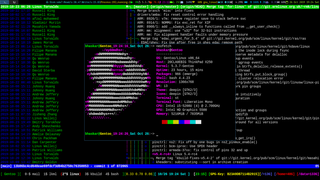Click the white neofetch color block
Viewport: 320px width, 180px height.
point(198,122)
